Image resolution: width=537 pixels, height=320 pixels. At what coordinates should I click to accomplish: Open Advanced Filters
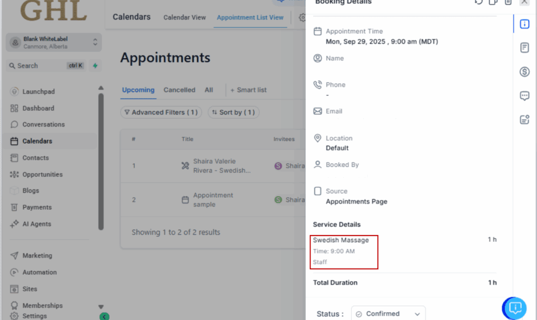pos(161,112)
